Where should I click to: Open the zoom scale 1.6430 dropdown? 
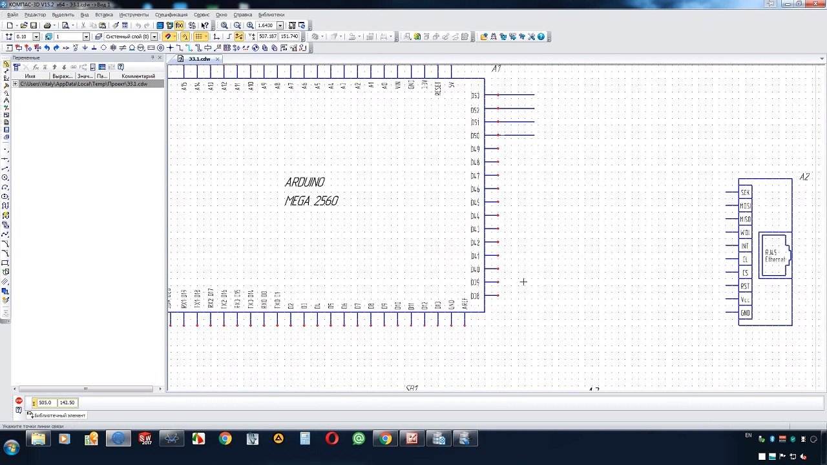pos(280,26)
